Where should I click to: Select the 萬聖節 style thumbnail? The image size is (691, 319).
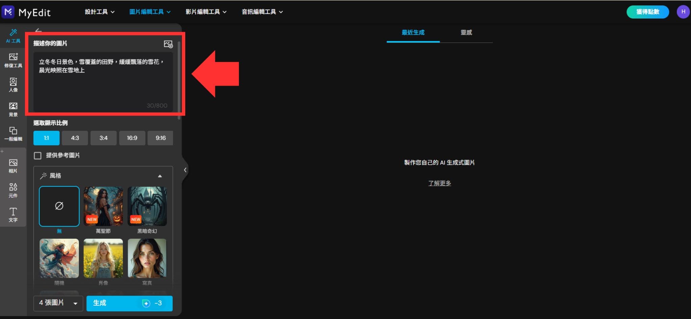[x=103, y=206]
